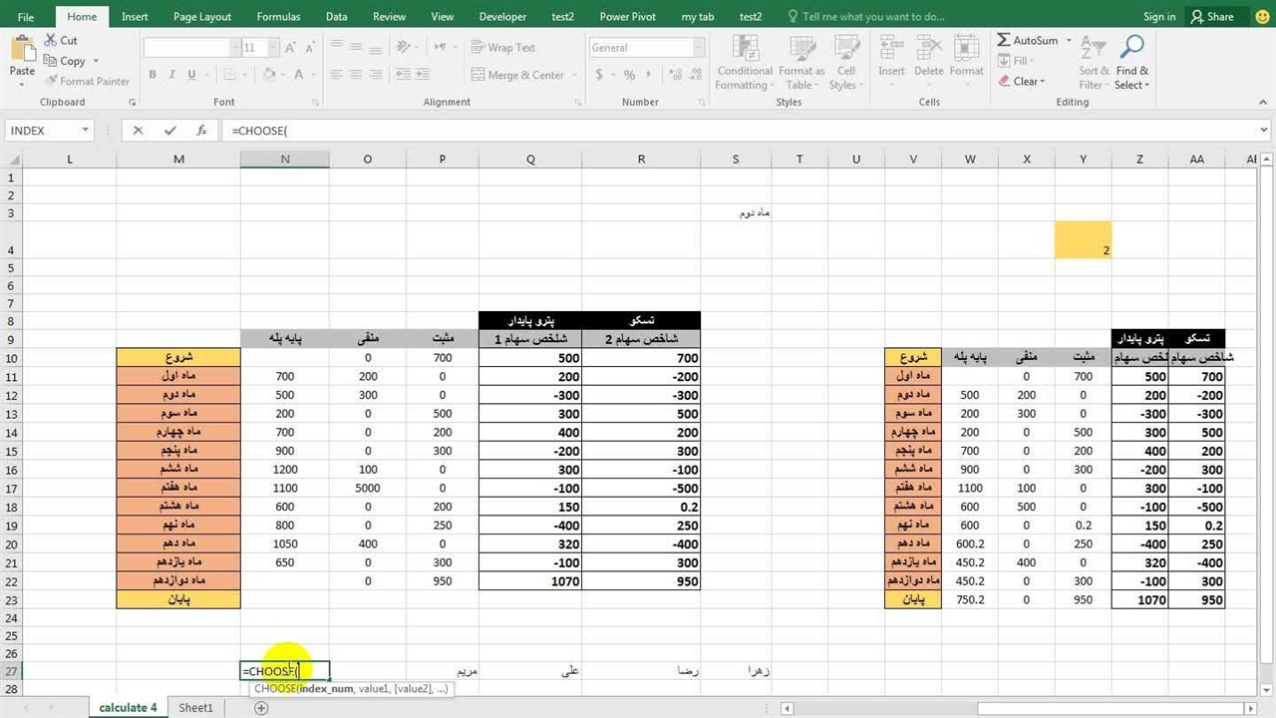The width and height of the screenshot is (1276, 718).
Task: Open the Formulas ribbon tab
Action: click(278, 17)
